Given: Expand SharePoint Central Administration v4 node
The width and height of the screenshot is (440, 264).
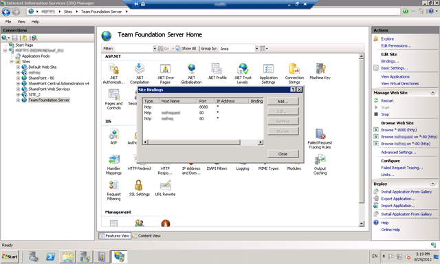Looking at the screenshot, I should [x=18, y=84].
